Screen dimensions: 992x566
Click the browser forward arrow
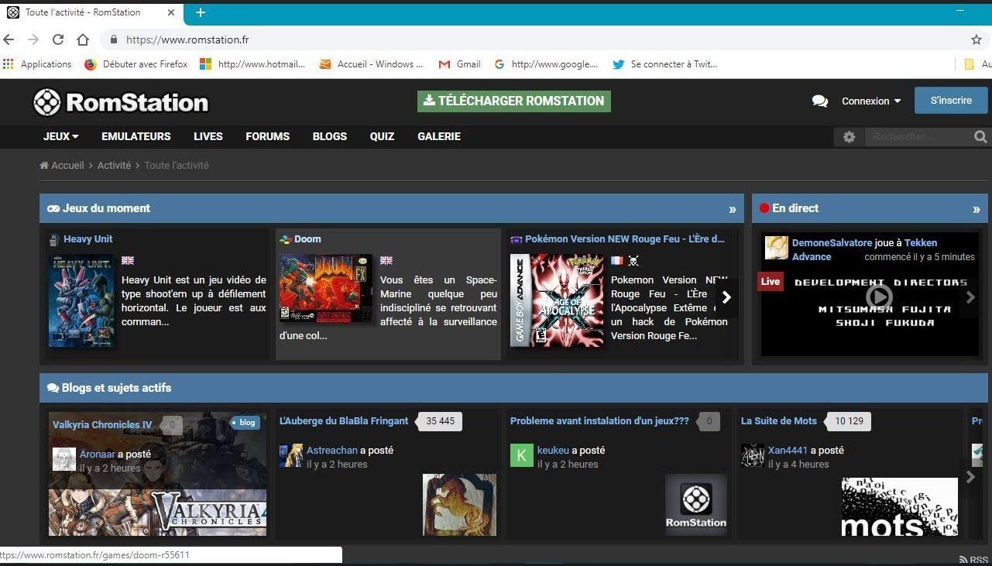33,39
